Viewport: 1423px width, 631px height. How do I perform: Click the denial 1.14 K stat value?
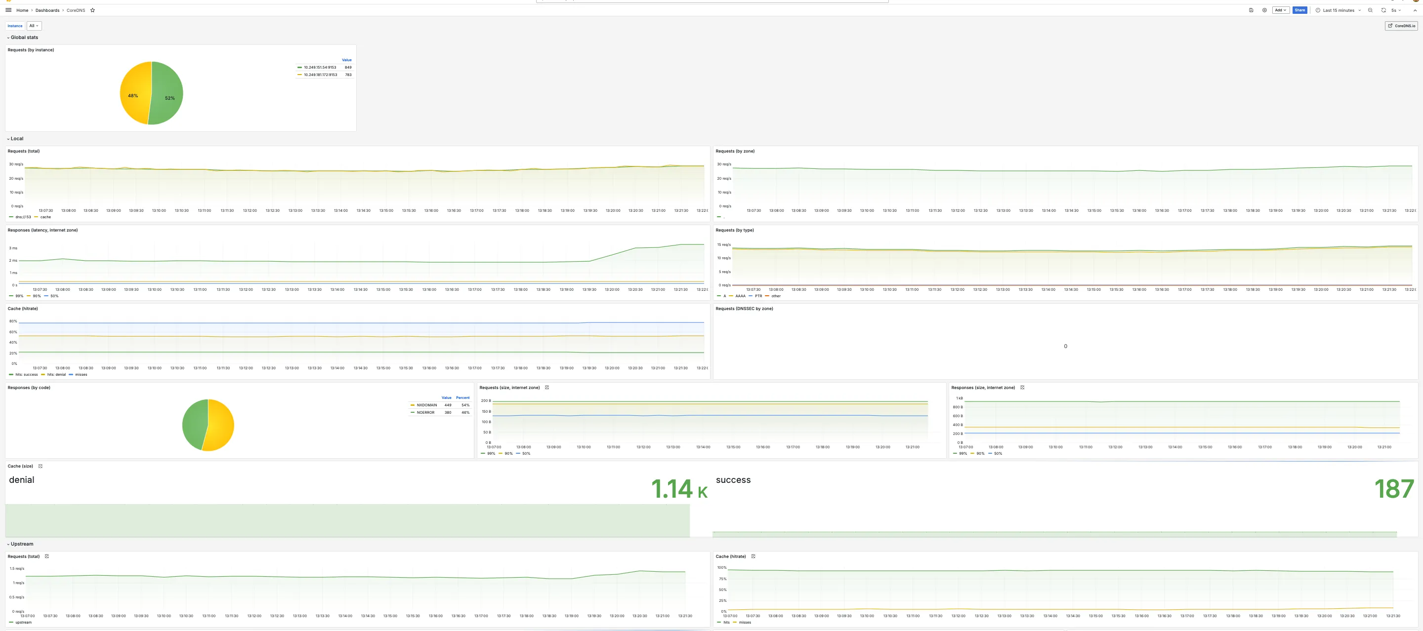pos(679,489)
